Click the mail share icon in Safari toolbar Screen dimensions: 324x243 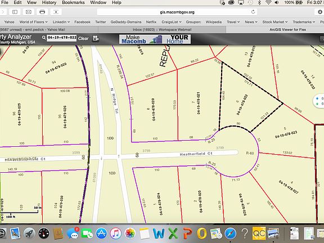(x=29, y=12)
